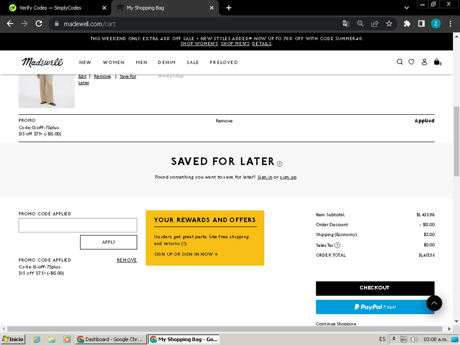Click the back-to-top arrow button
The image size is (460, 345).
(434, 303)
